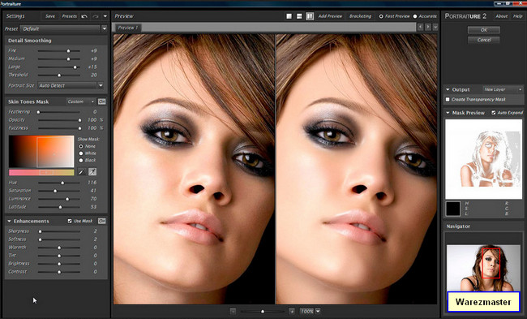527x319 pixels.
Task: Switch to the Preview 1 tab
Action: (128, 28)
